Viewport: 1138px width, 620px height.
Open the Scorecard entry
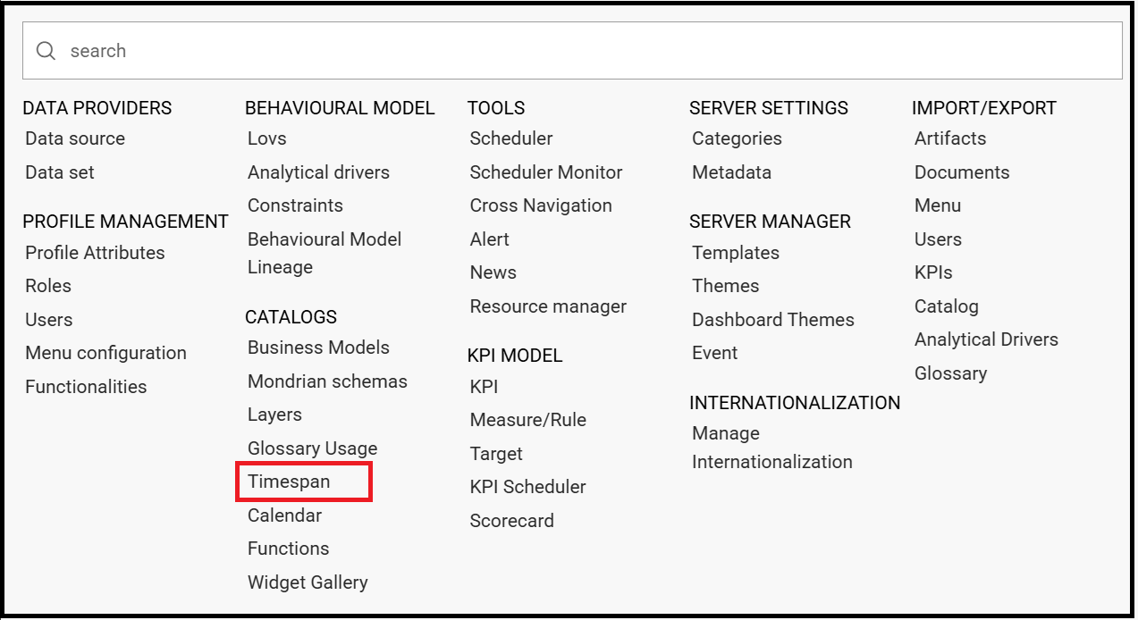click(x=512, y=521)
